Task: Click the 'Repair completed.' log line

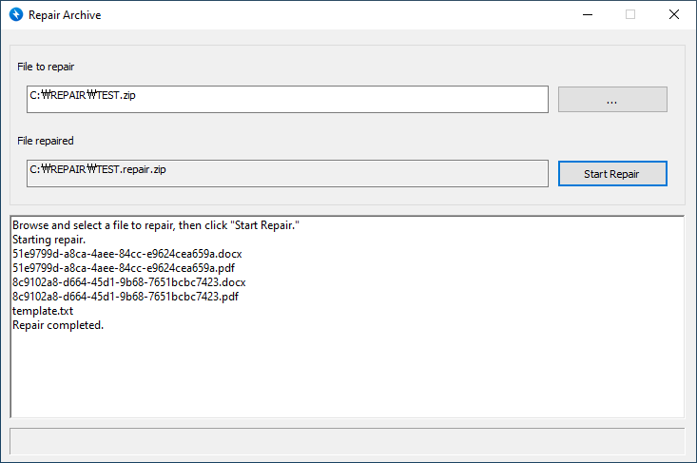Action: [x=58, y=325]
